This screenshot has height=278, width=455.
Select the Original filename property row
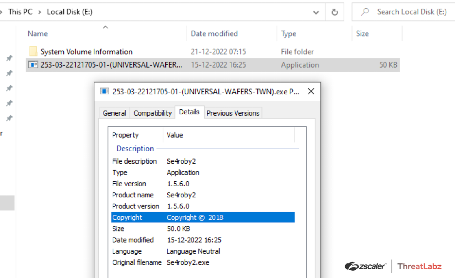203,262
